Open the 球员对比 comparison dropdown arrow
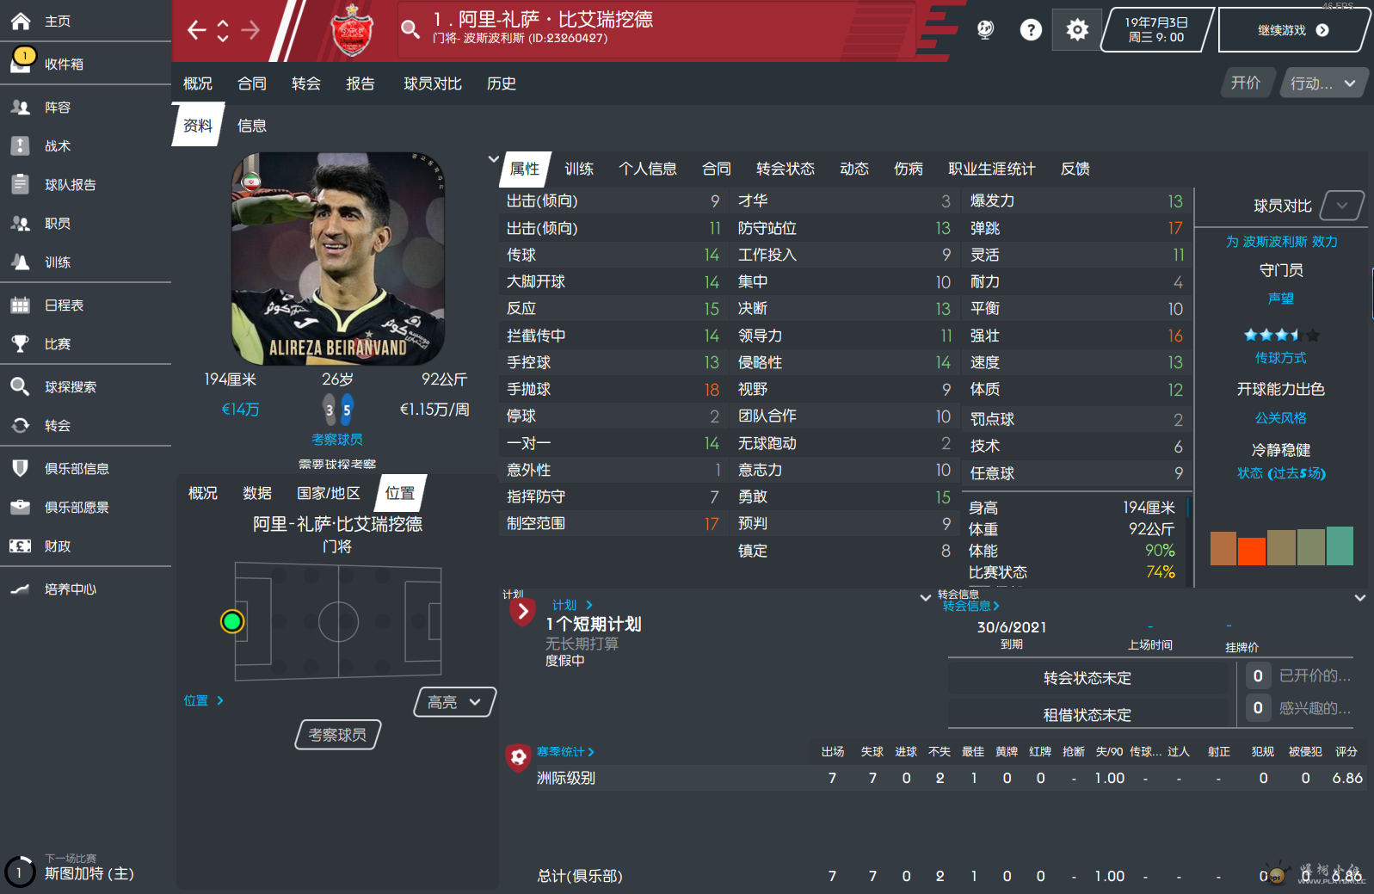The width and height of the screenshot is (1374, 894). pos(1342,205)
